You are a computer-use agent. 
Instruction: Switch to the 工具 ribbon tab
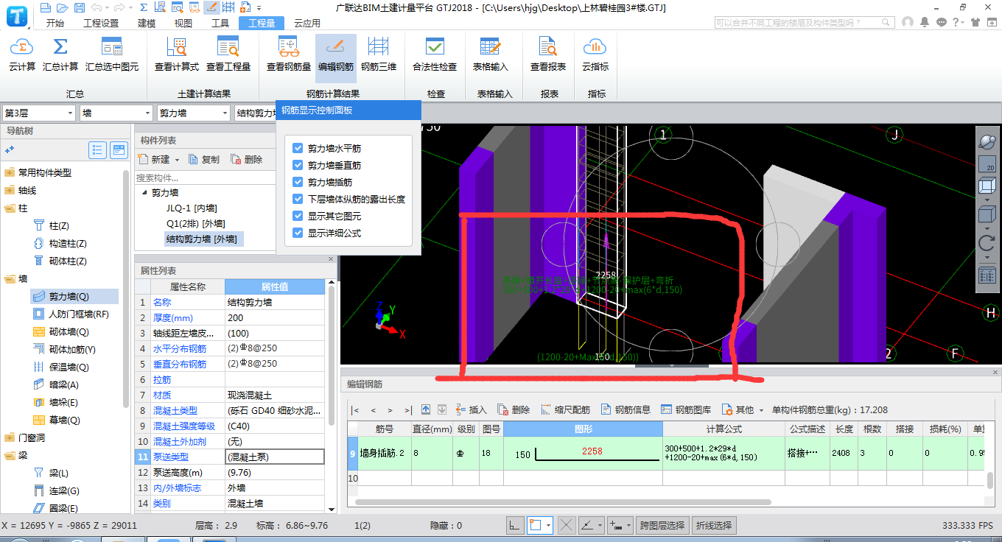[x=220, y=23]
